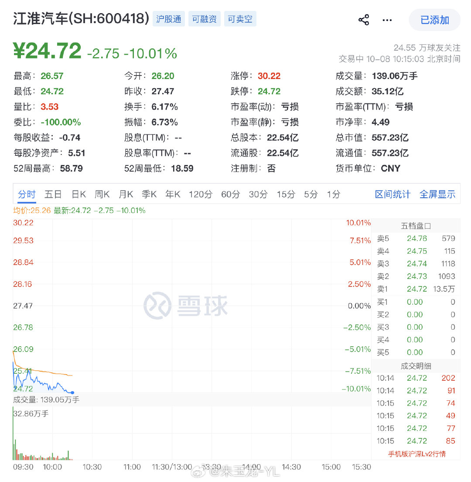
Task: Click the 买1 order book row
Action: (416, 302)
